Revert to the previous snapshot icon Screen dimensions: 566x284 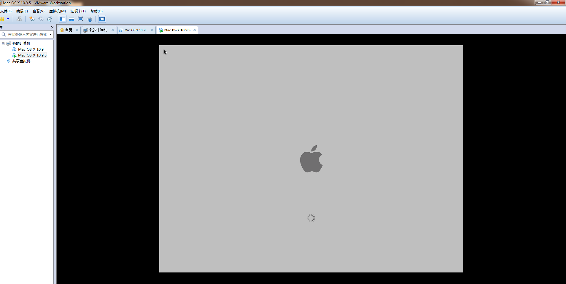pos(41,19)
